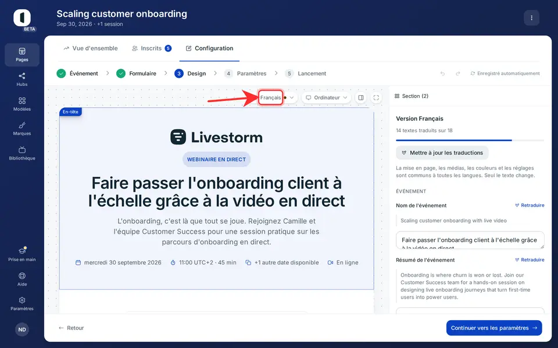Click the En ligne label

(x=343, y=263)
